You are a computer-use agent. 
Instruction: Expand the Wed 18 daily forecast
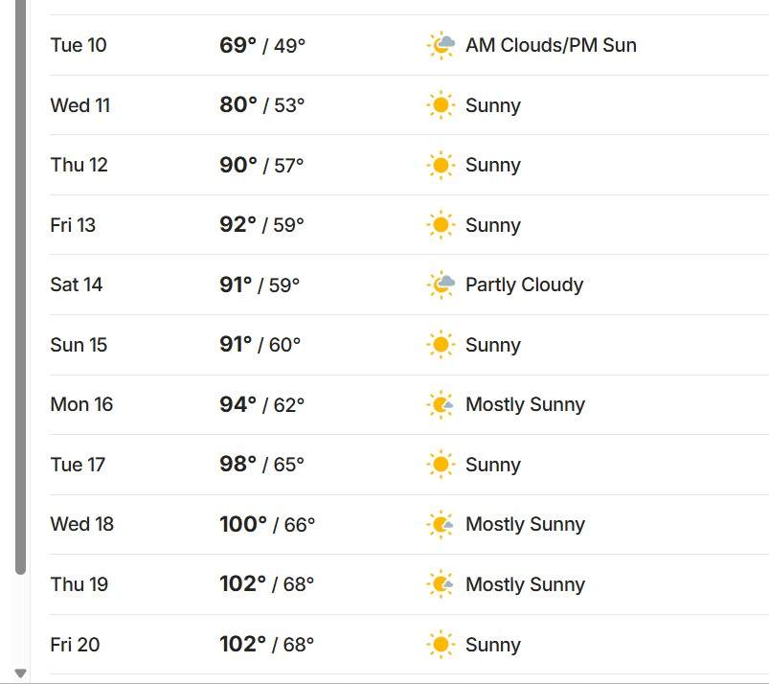409,525
